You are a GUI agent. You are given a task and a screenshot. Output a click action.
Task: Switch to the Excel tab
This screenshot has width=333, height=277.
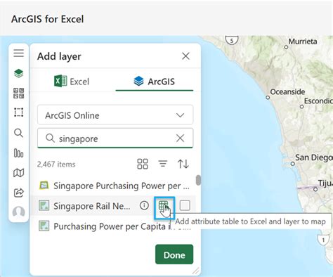[72, 82]
